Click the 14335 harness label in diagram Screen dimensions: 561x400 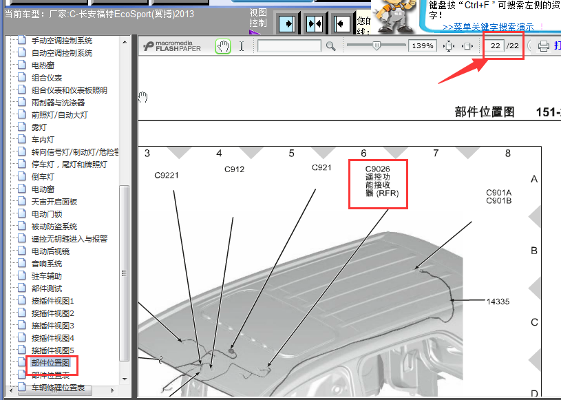[x=498, y=302]
